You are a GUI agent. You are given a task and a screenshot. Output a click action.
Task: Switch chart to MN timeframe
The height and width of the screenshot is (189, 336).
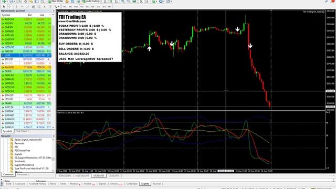click(x=110, y=7)
